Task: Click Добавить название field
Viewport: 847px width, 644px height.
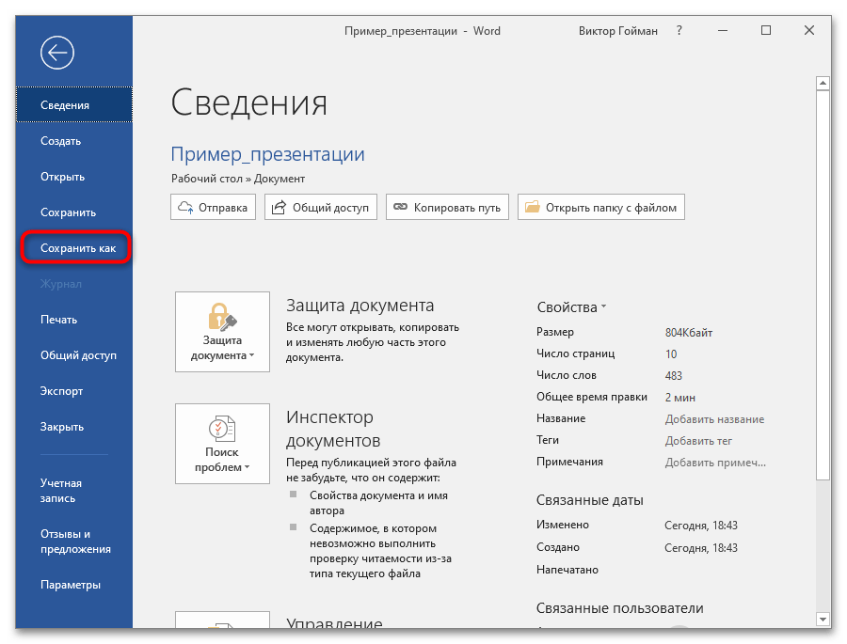Action: pyautogui.click(x=714, y=419)
